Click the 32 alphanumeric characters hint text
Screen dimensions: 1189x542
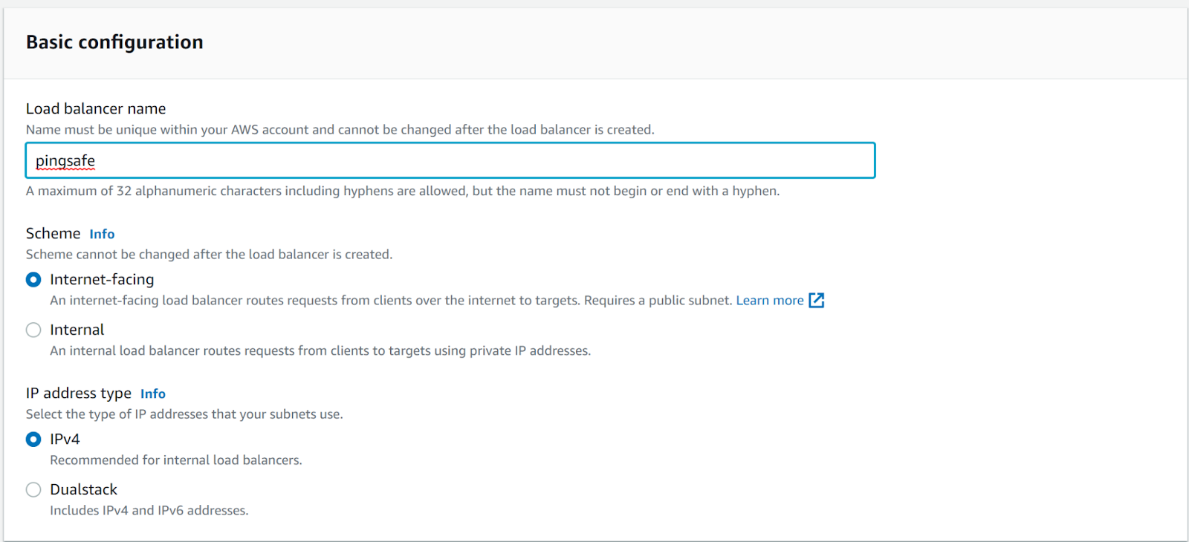[402, 191]
